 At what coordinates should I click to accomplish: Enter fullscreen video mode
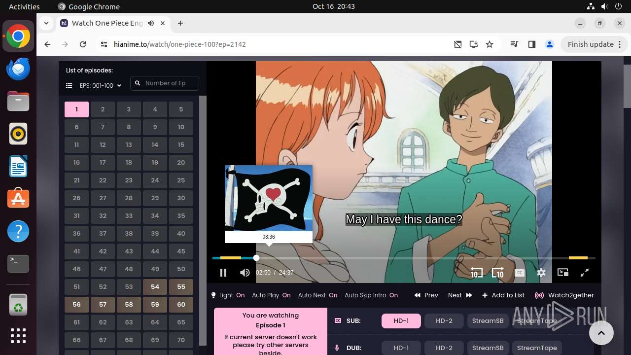(585, 273)
